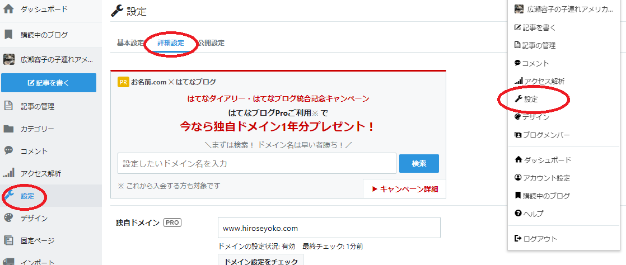The height and width of the screenshot is (265, 626).
Task: Click the wrench icon beside 設定 page heading
Action: click(117, 11)
